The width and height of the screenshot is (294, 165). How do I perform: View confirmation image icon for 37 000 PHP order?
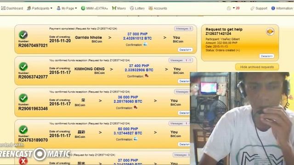[x=145, y=44]
